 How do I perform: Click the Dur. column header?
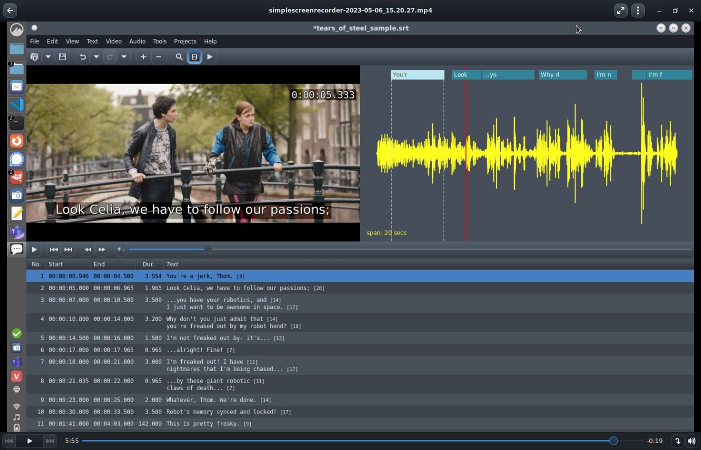click(x=150, y=264)
